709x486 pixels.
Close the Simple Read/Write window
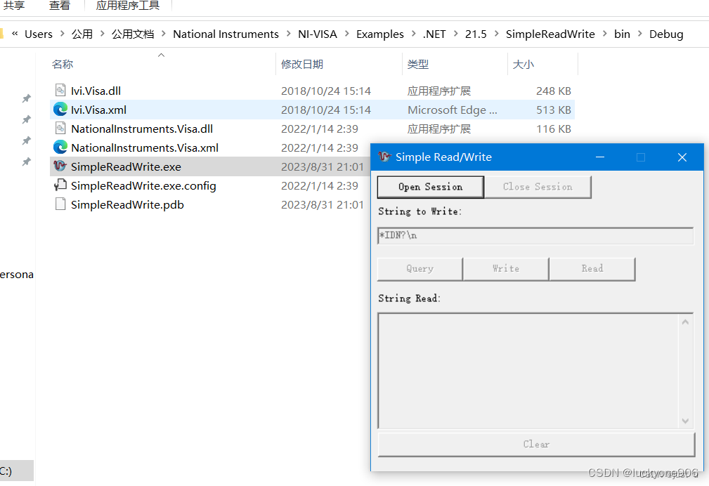(x=682, y=157)
